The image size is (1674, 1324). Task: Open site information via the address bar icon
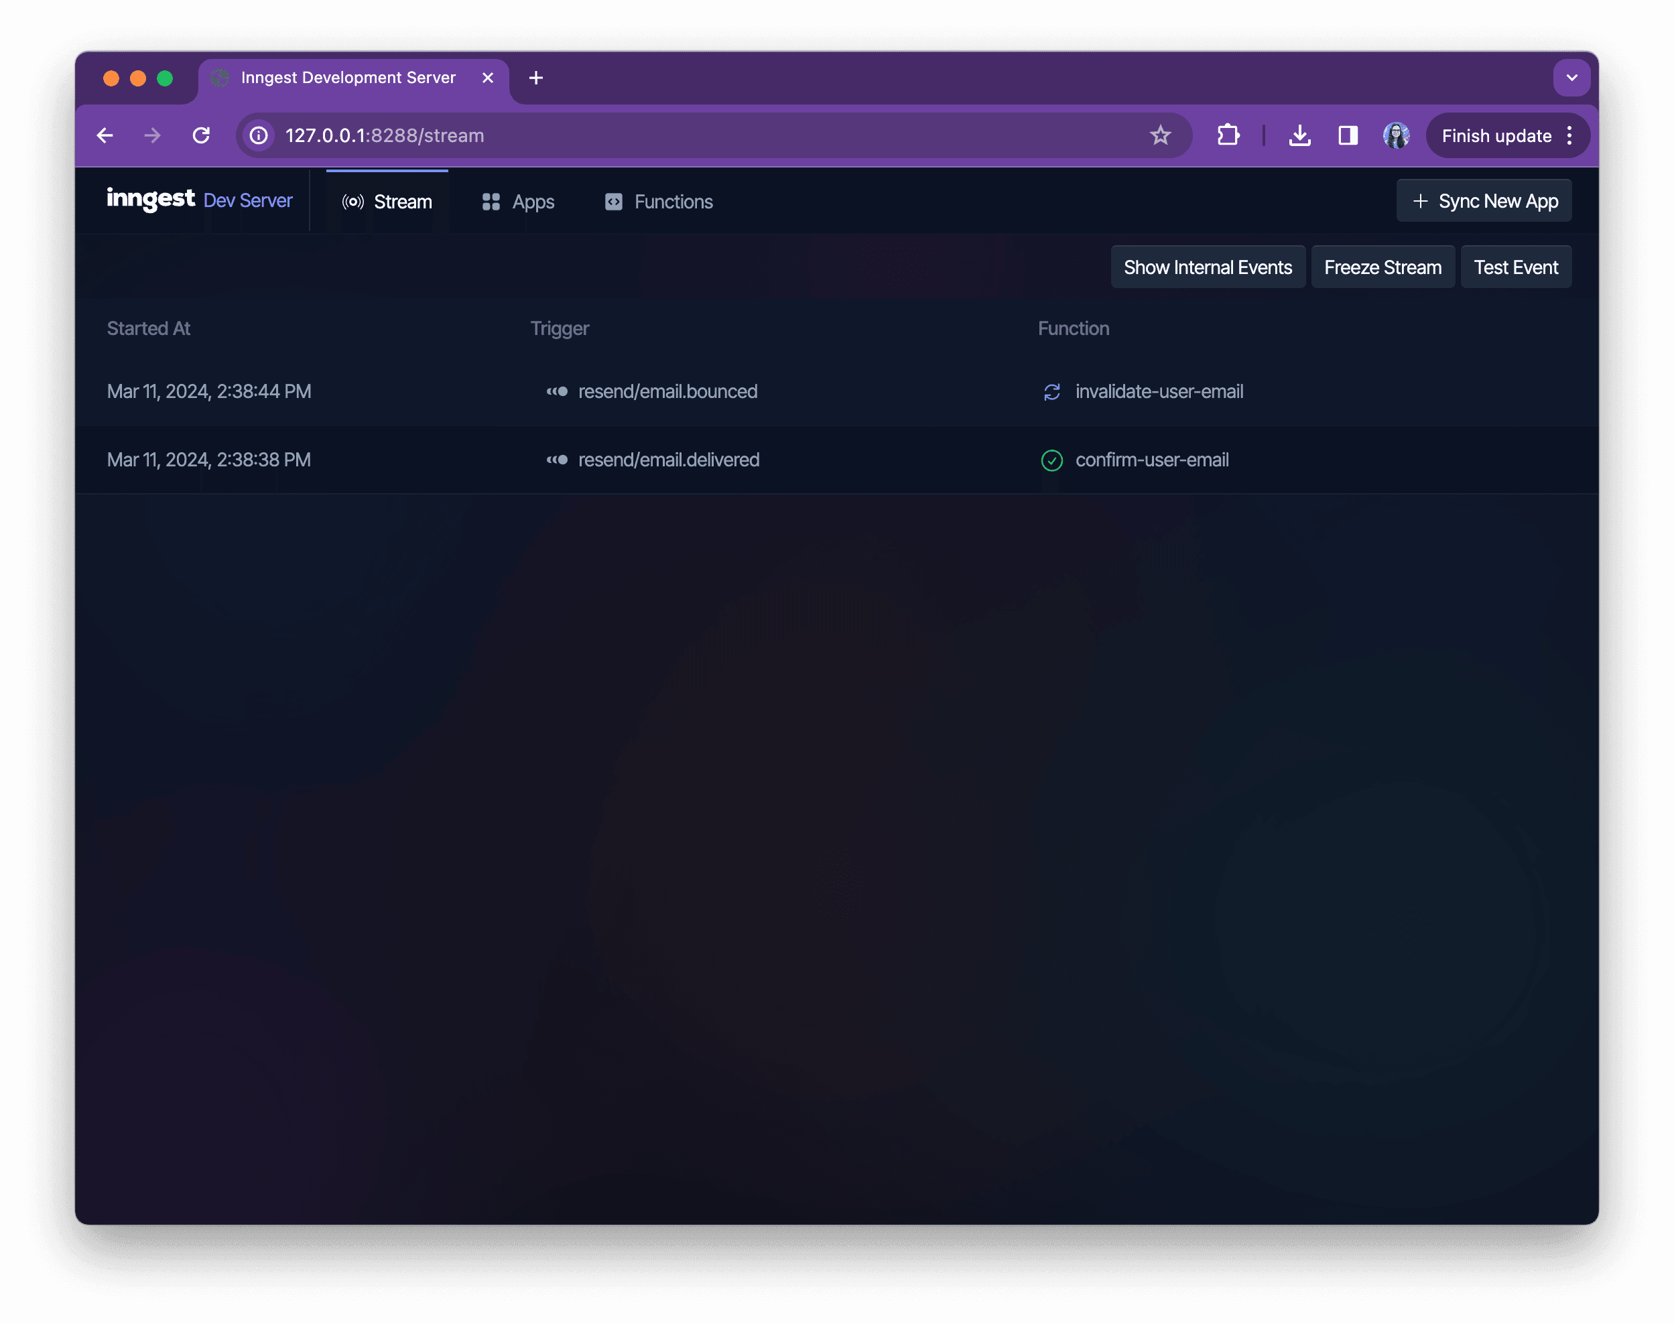258,135
